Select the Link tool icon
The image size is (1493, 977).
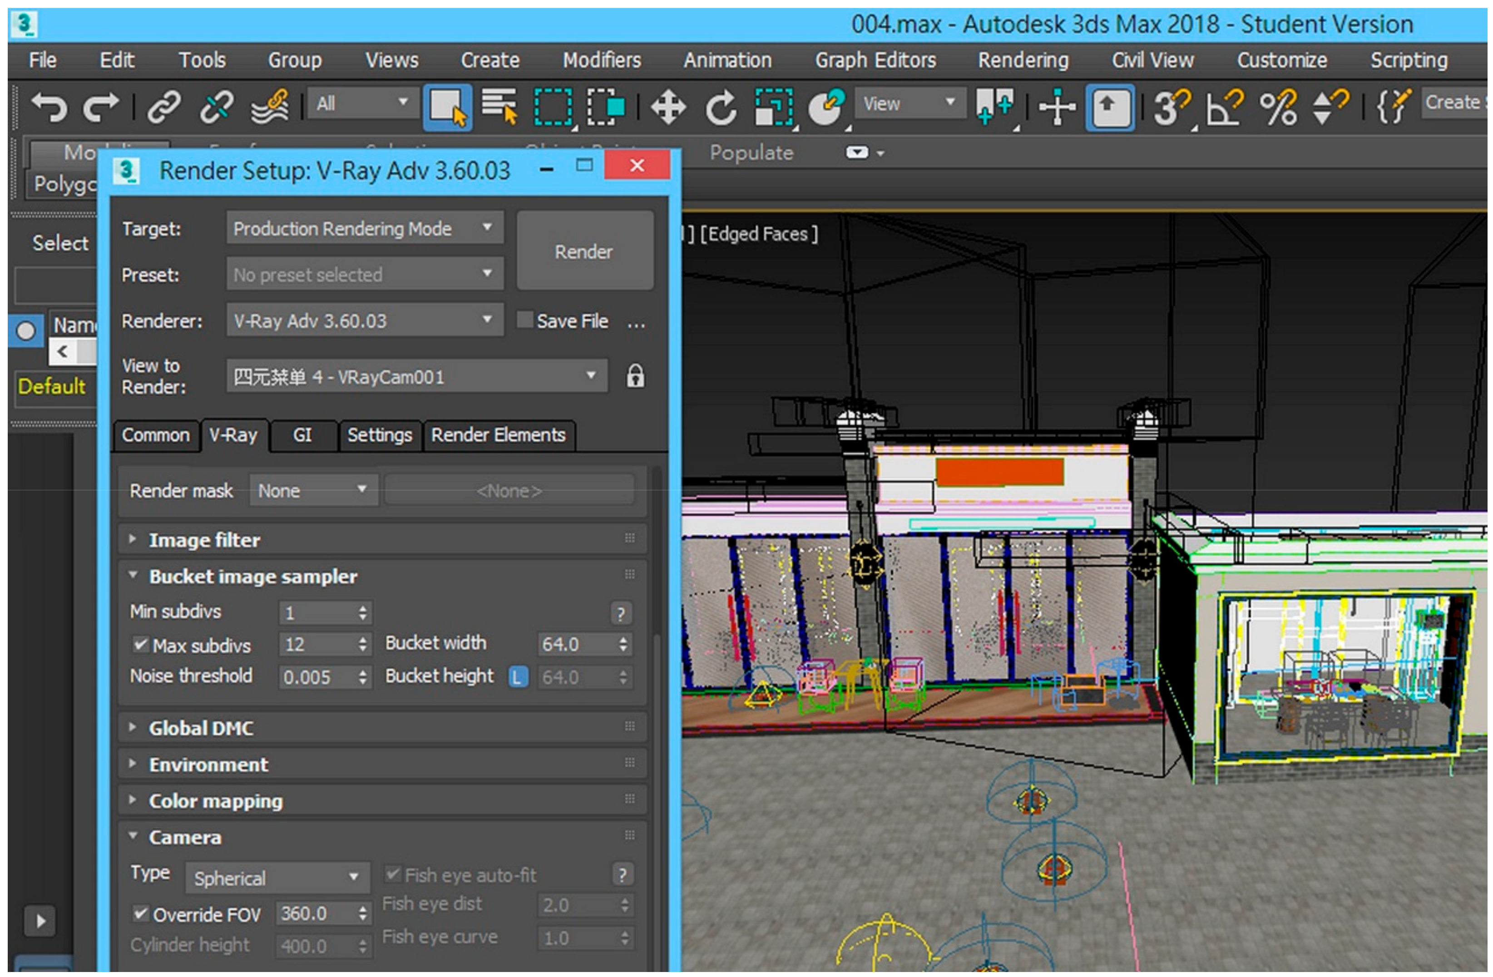point(164,107)
